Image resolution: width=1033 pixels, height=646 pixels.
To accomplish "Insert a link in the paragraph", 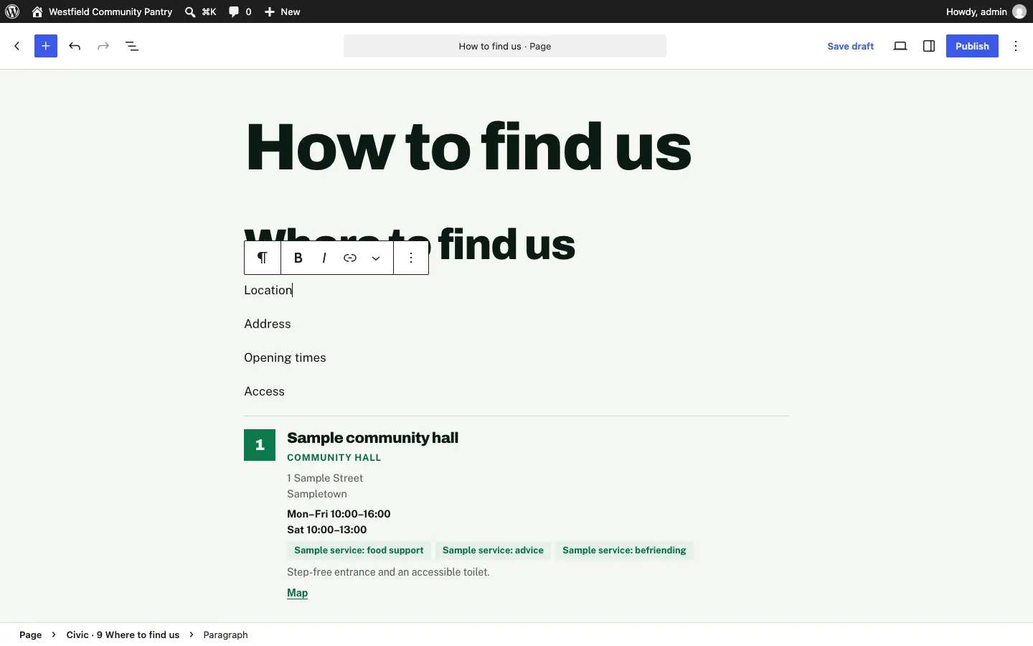I will pyautogui.click(x=351, y=258).
